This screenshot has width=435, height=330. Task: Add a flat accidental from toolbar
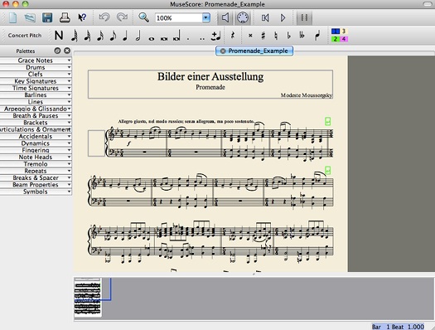pyautogui.click(x=289, y=36)
